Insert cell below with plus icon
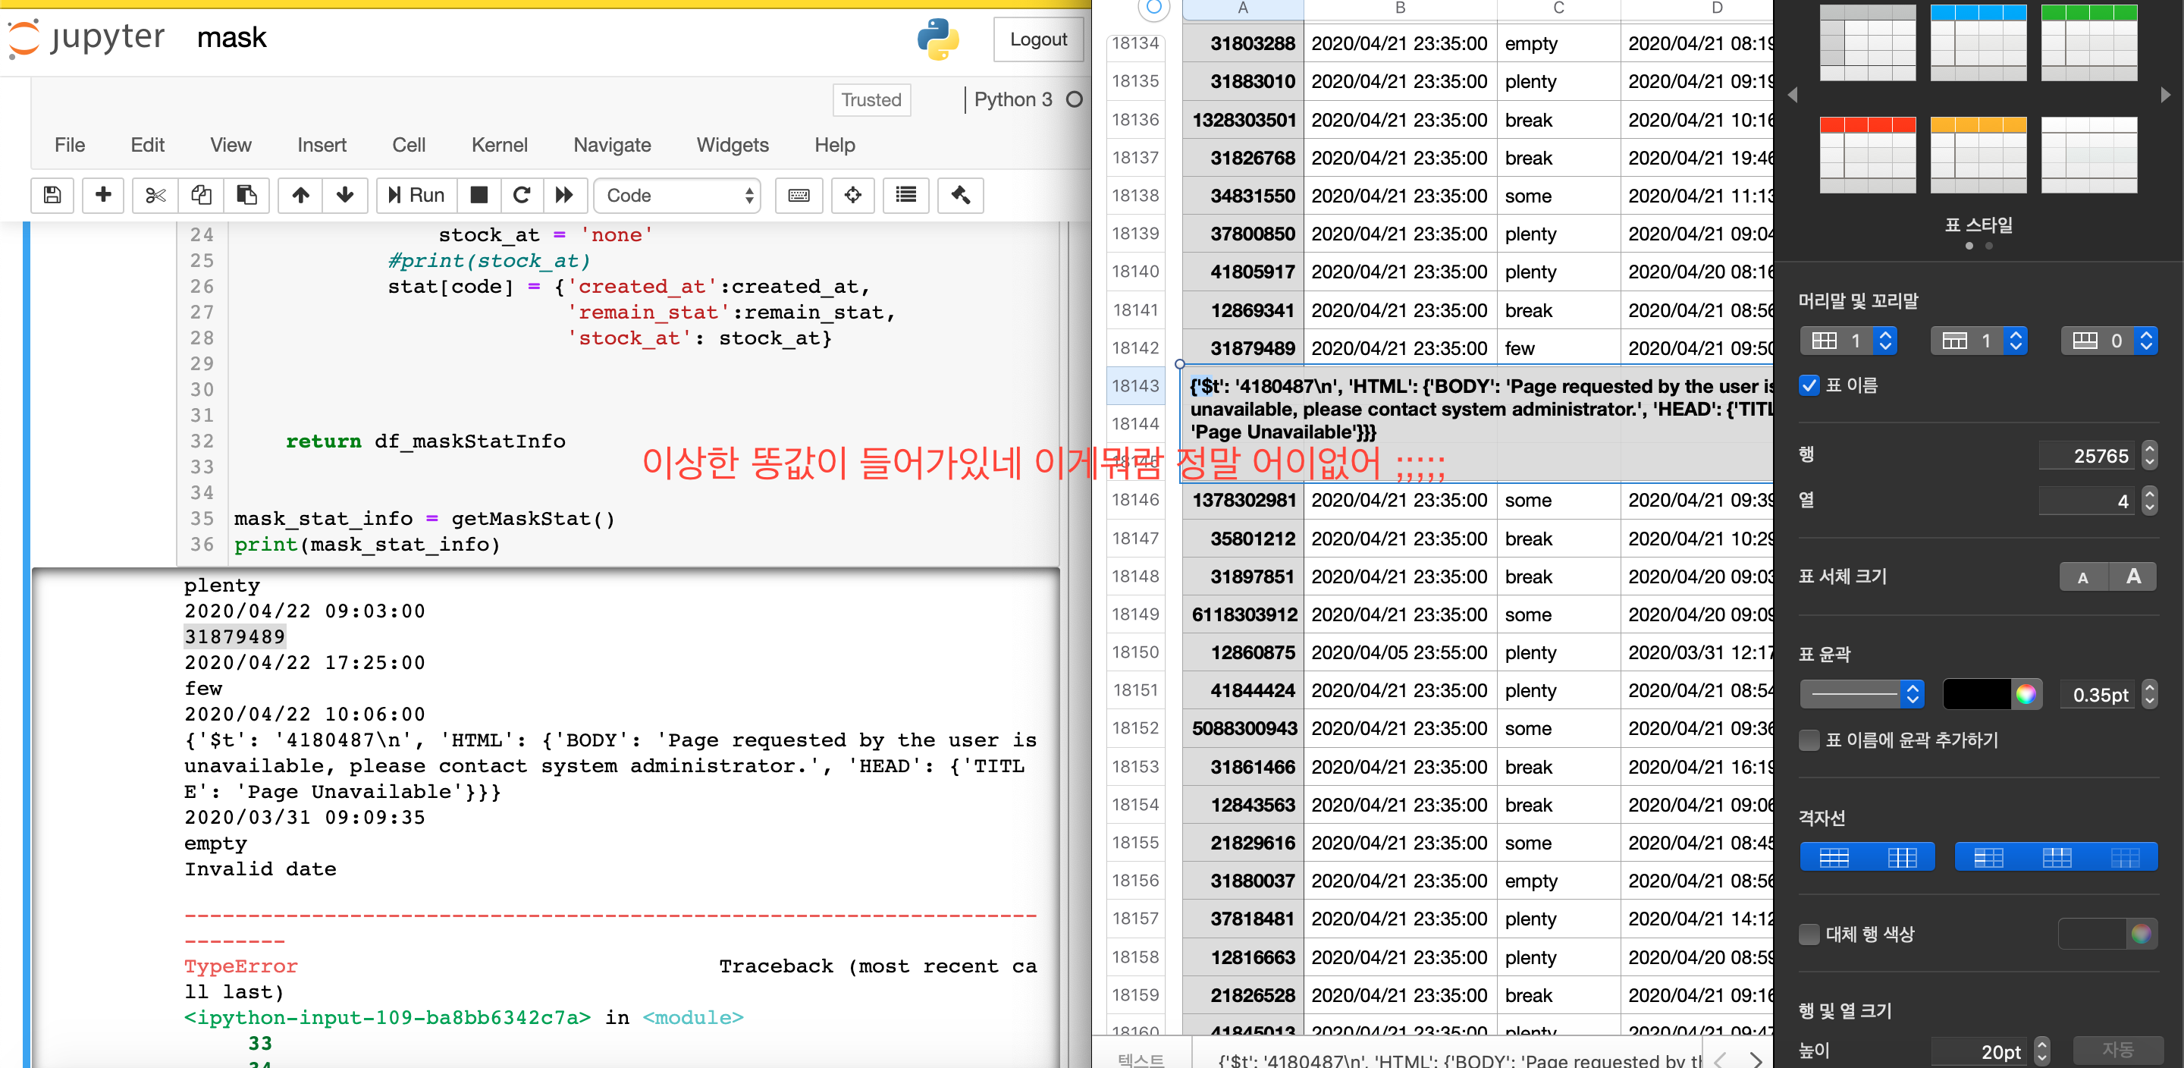Image resolution: width=2184 pixels, height=1068 pixels. tap(103, 195)
